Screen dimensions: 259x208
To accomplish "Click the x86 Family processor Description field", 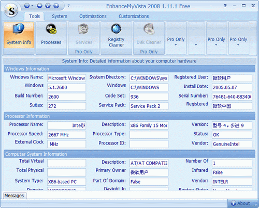I will [x=149, y=125].
